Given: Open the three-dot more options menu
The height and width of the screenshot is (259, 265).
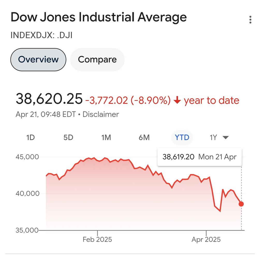Looking at the screenshot, I should coord(250,20).
